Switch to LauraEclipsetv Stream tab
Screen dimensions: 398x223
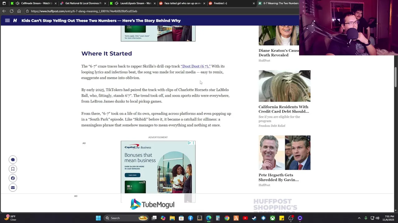coord(133,3)
